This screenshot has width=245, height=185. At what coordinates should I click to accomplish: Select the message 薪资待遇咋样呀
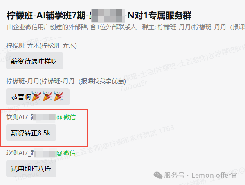[35, 61]
